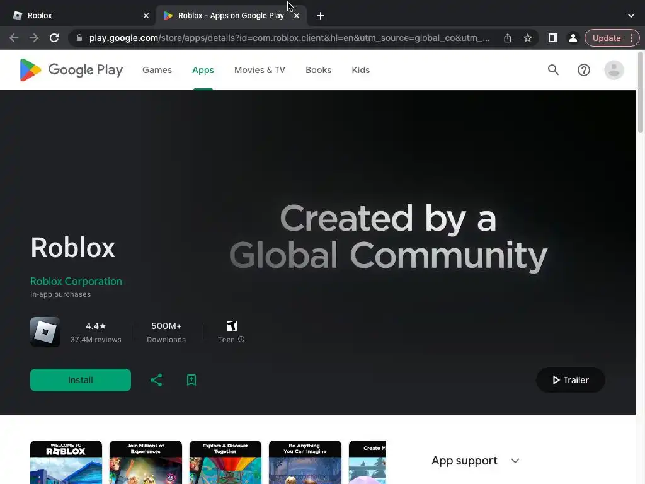Click the 500M+ Downloads stat
The width and height of the screenshot is (645, 484).
pyautogui.click(x=166, y=332)
